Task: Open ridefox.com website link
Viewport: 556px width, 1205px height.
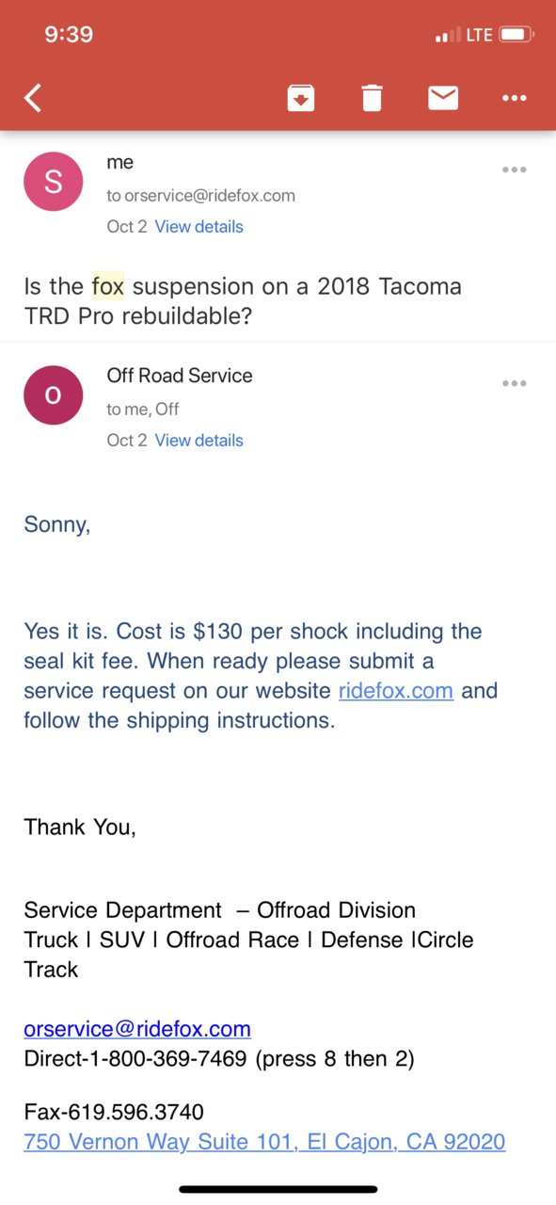Action: pyautogui.click(x=396, y=691)
